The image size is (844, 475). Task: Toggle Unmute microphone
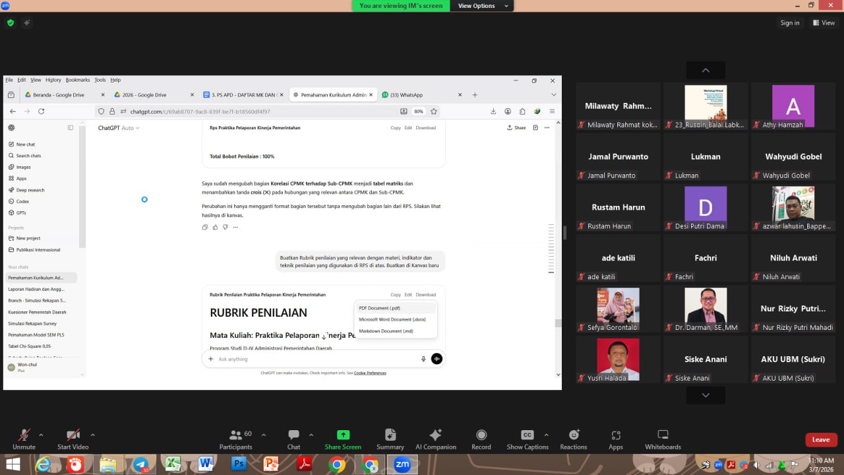pos(24,439)
